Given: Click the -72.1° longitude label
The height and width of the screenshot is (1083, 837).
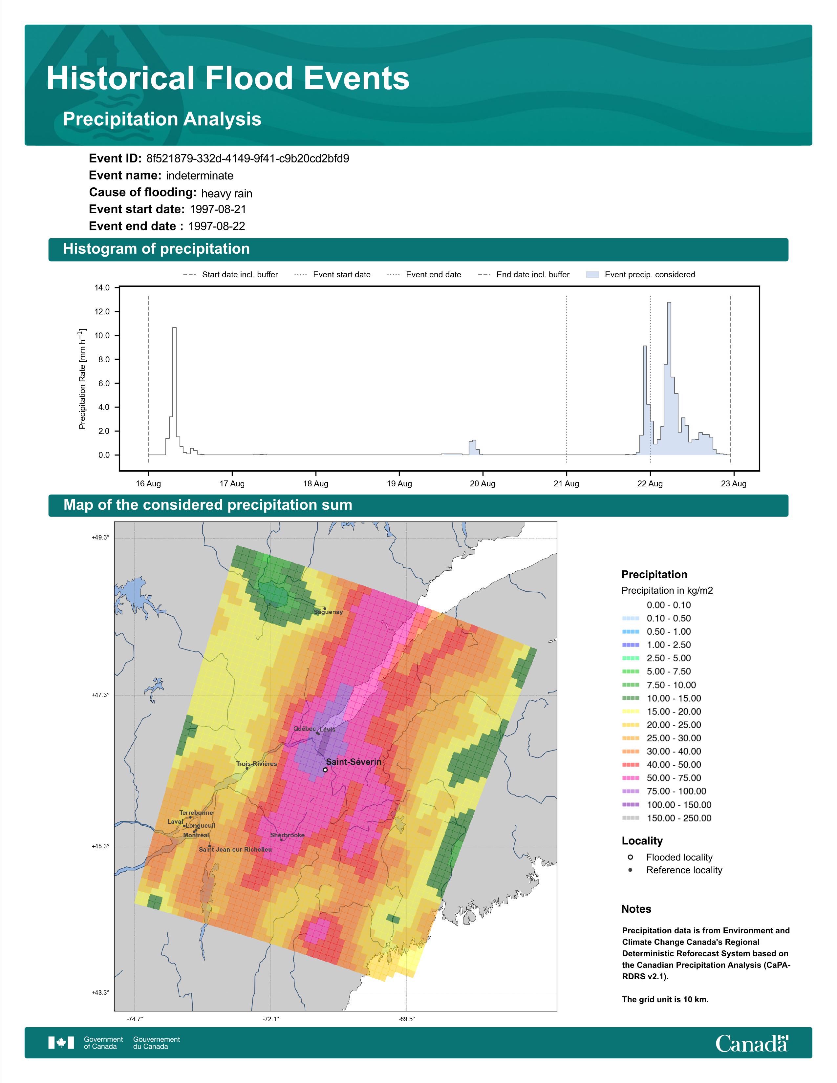Looking at the screenshot, I should coord(271,1019).
